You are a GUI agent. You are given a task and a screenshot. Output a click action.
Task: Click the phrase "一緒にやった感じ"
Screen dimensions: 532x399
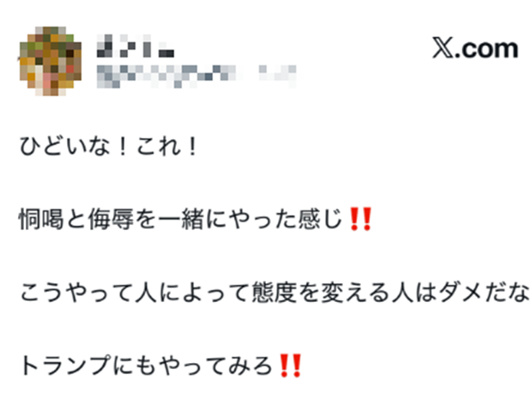click(250, 220)
